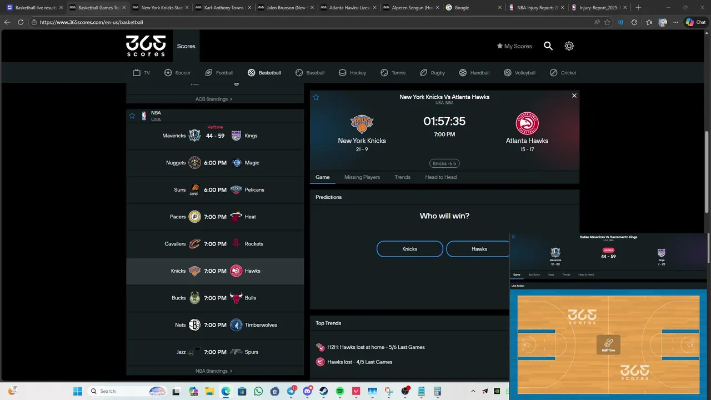The image size is (711, 400).
Task: Toggle the NBA league favorite star
Action: [132, 116]
